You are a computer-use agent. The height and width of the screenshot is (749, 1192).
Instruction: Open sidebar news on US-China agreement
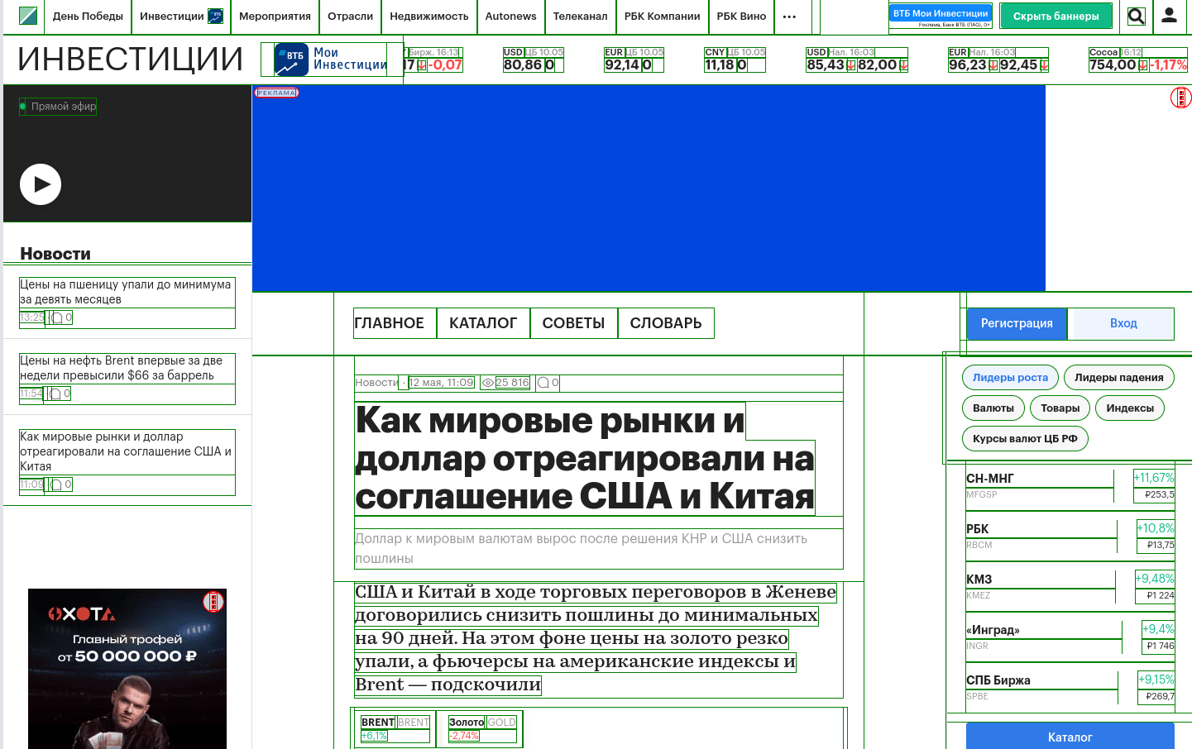pyautogui.click(x=126, y=451)
